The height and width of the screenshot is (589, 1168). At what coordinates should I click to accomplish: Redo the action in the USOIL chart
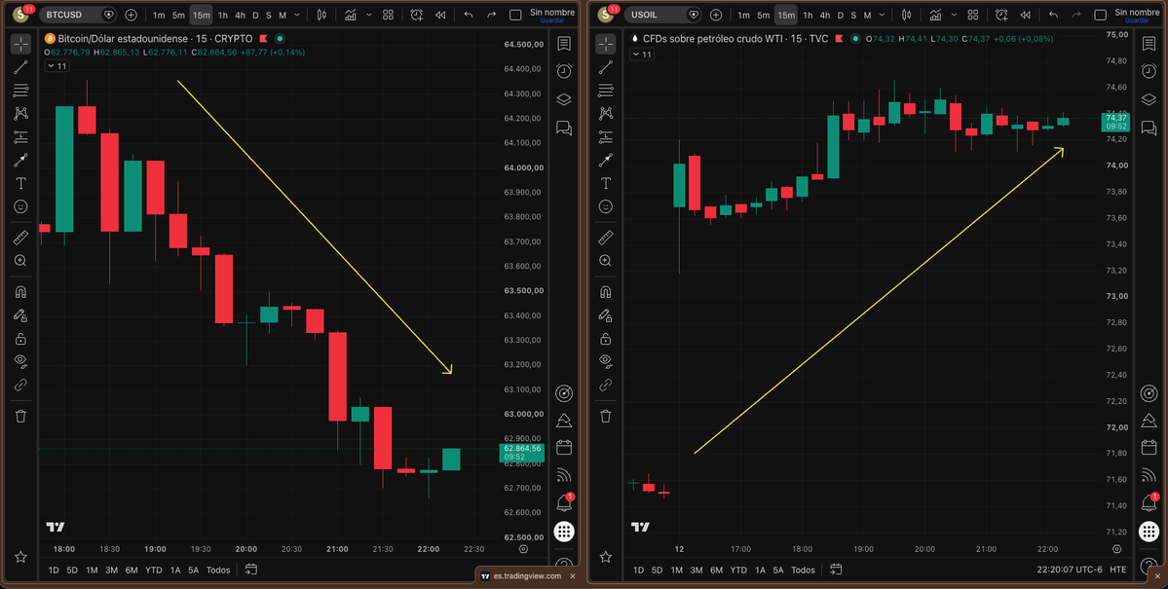coord(1076,15)
